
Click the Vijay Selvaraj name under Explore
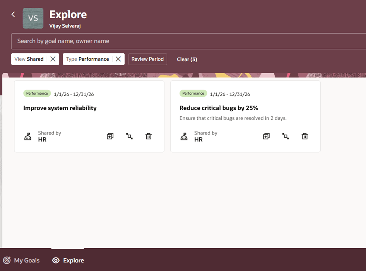point(65,26)
